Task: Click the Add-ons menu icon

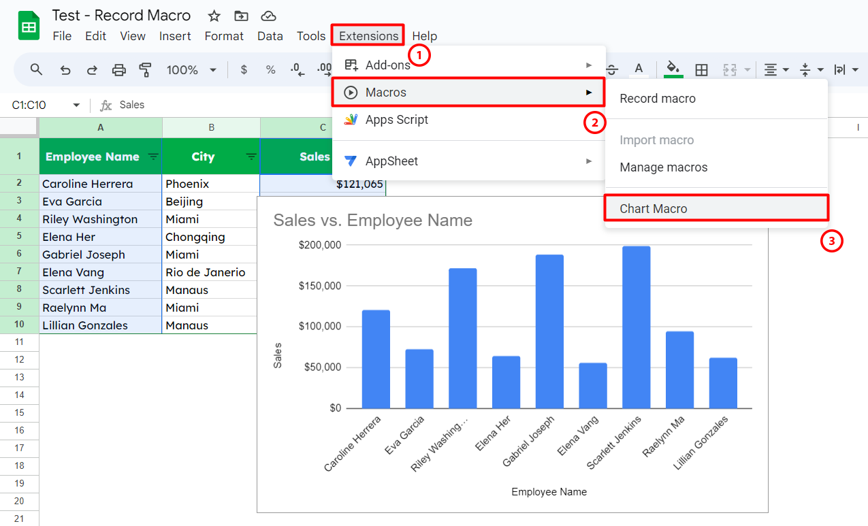Action: [351, 65]
